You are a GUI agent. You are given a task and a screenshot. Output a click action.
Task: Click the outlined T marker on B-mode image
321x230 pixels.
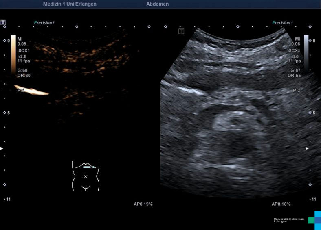click(182, 31)
